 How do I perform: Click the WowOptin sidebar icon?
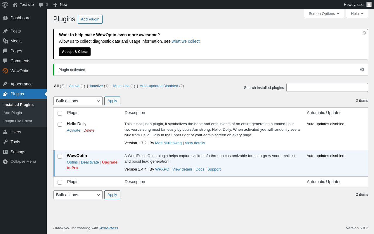pos(5,71)
